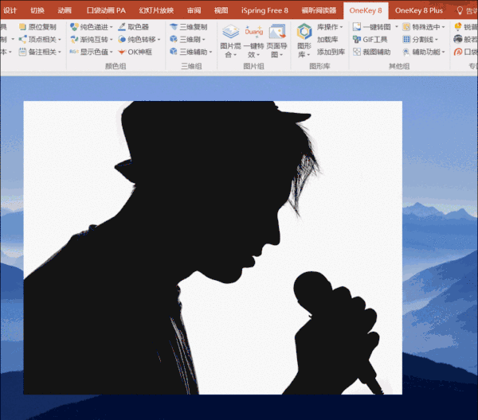Open the 纯色转移 color transfer menu

point(139,39)
